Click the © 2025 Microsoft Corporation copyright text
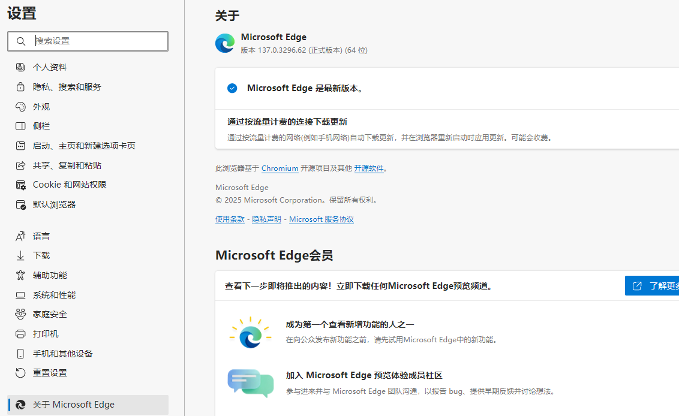 [298, 200]
